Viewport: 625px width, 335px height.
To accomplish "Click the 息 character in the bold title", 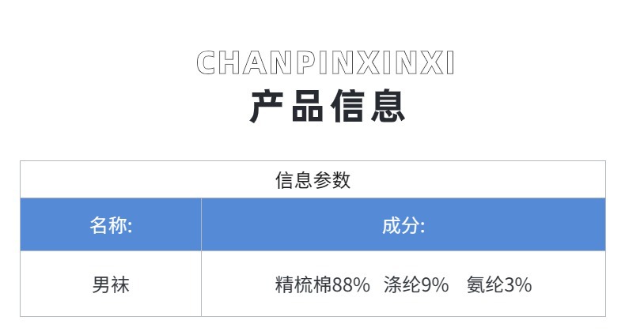I will click(388, 107).
